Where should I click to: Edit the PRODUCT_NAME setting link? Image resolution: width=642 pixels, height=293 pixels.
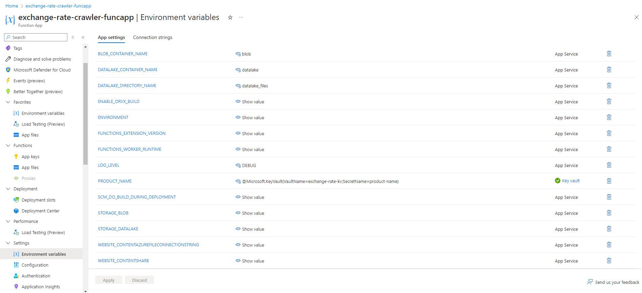coord(115,181)
